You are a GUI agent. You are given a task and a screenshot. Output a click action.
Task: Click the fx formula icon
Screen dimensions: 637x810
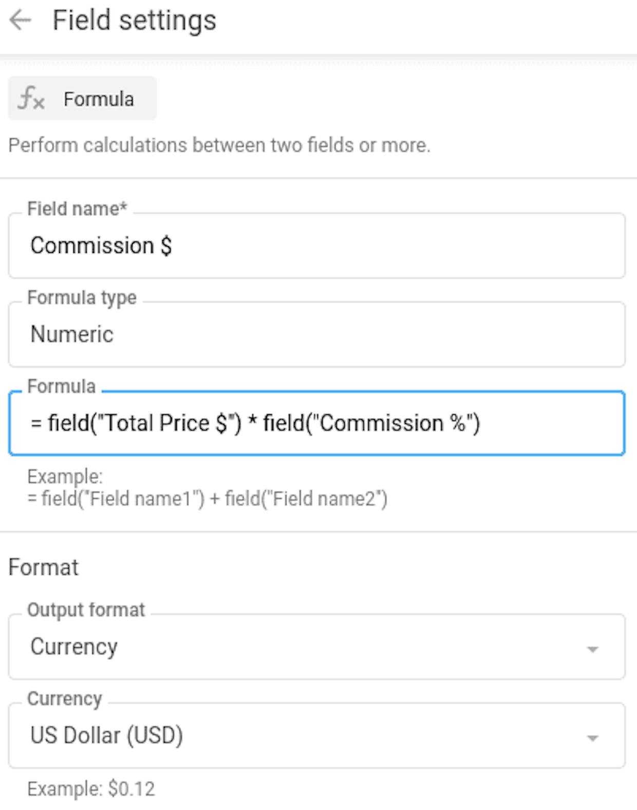click(x=31, y=98)
